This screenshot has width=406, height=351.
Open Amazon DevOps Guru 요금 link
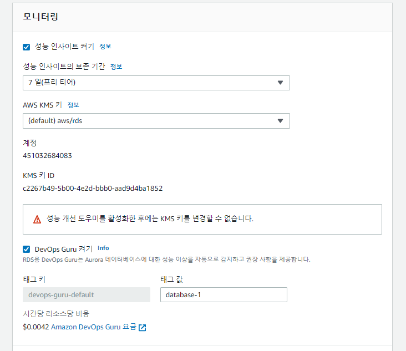coord(94,327)
